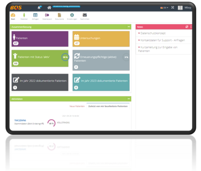Click the 47 Untersuchungen count badge
201x171 pixels.
coord(77,43)
